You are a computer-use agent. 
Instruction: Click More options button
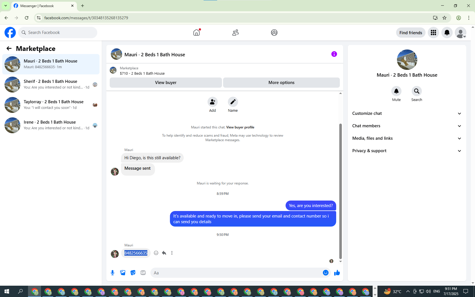pyautogui.click(x=281, y=83)
